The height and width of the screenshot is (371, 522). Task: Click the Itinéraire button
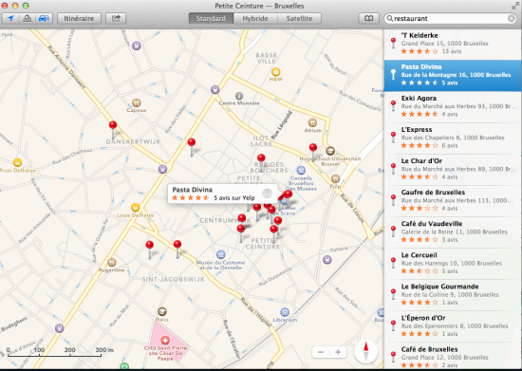[79, 18]
